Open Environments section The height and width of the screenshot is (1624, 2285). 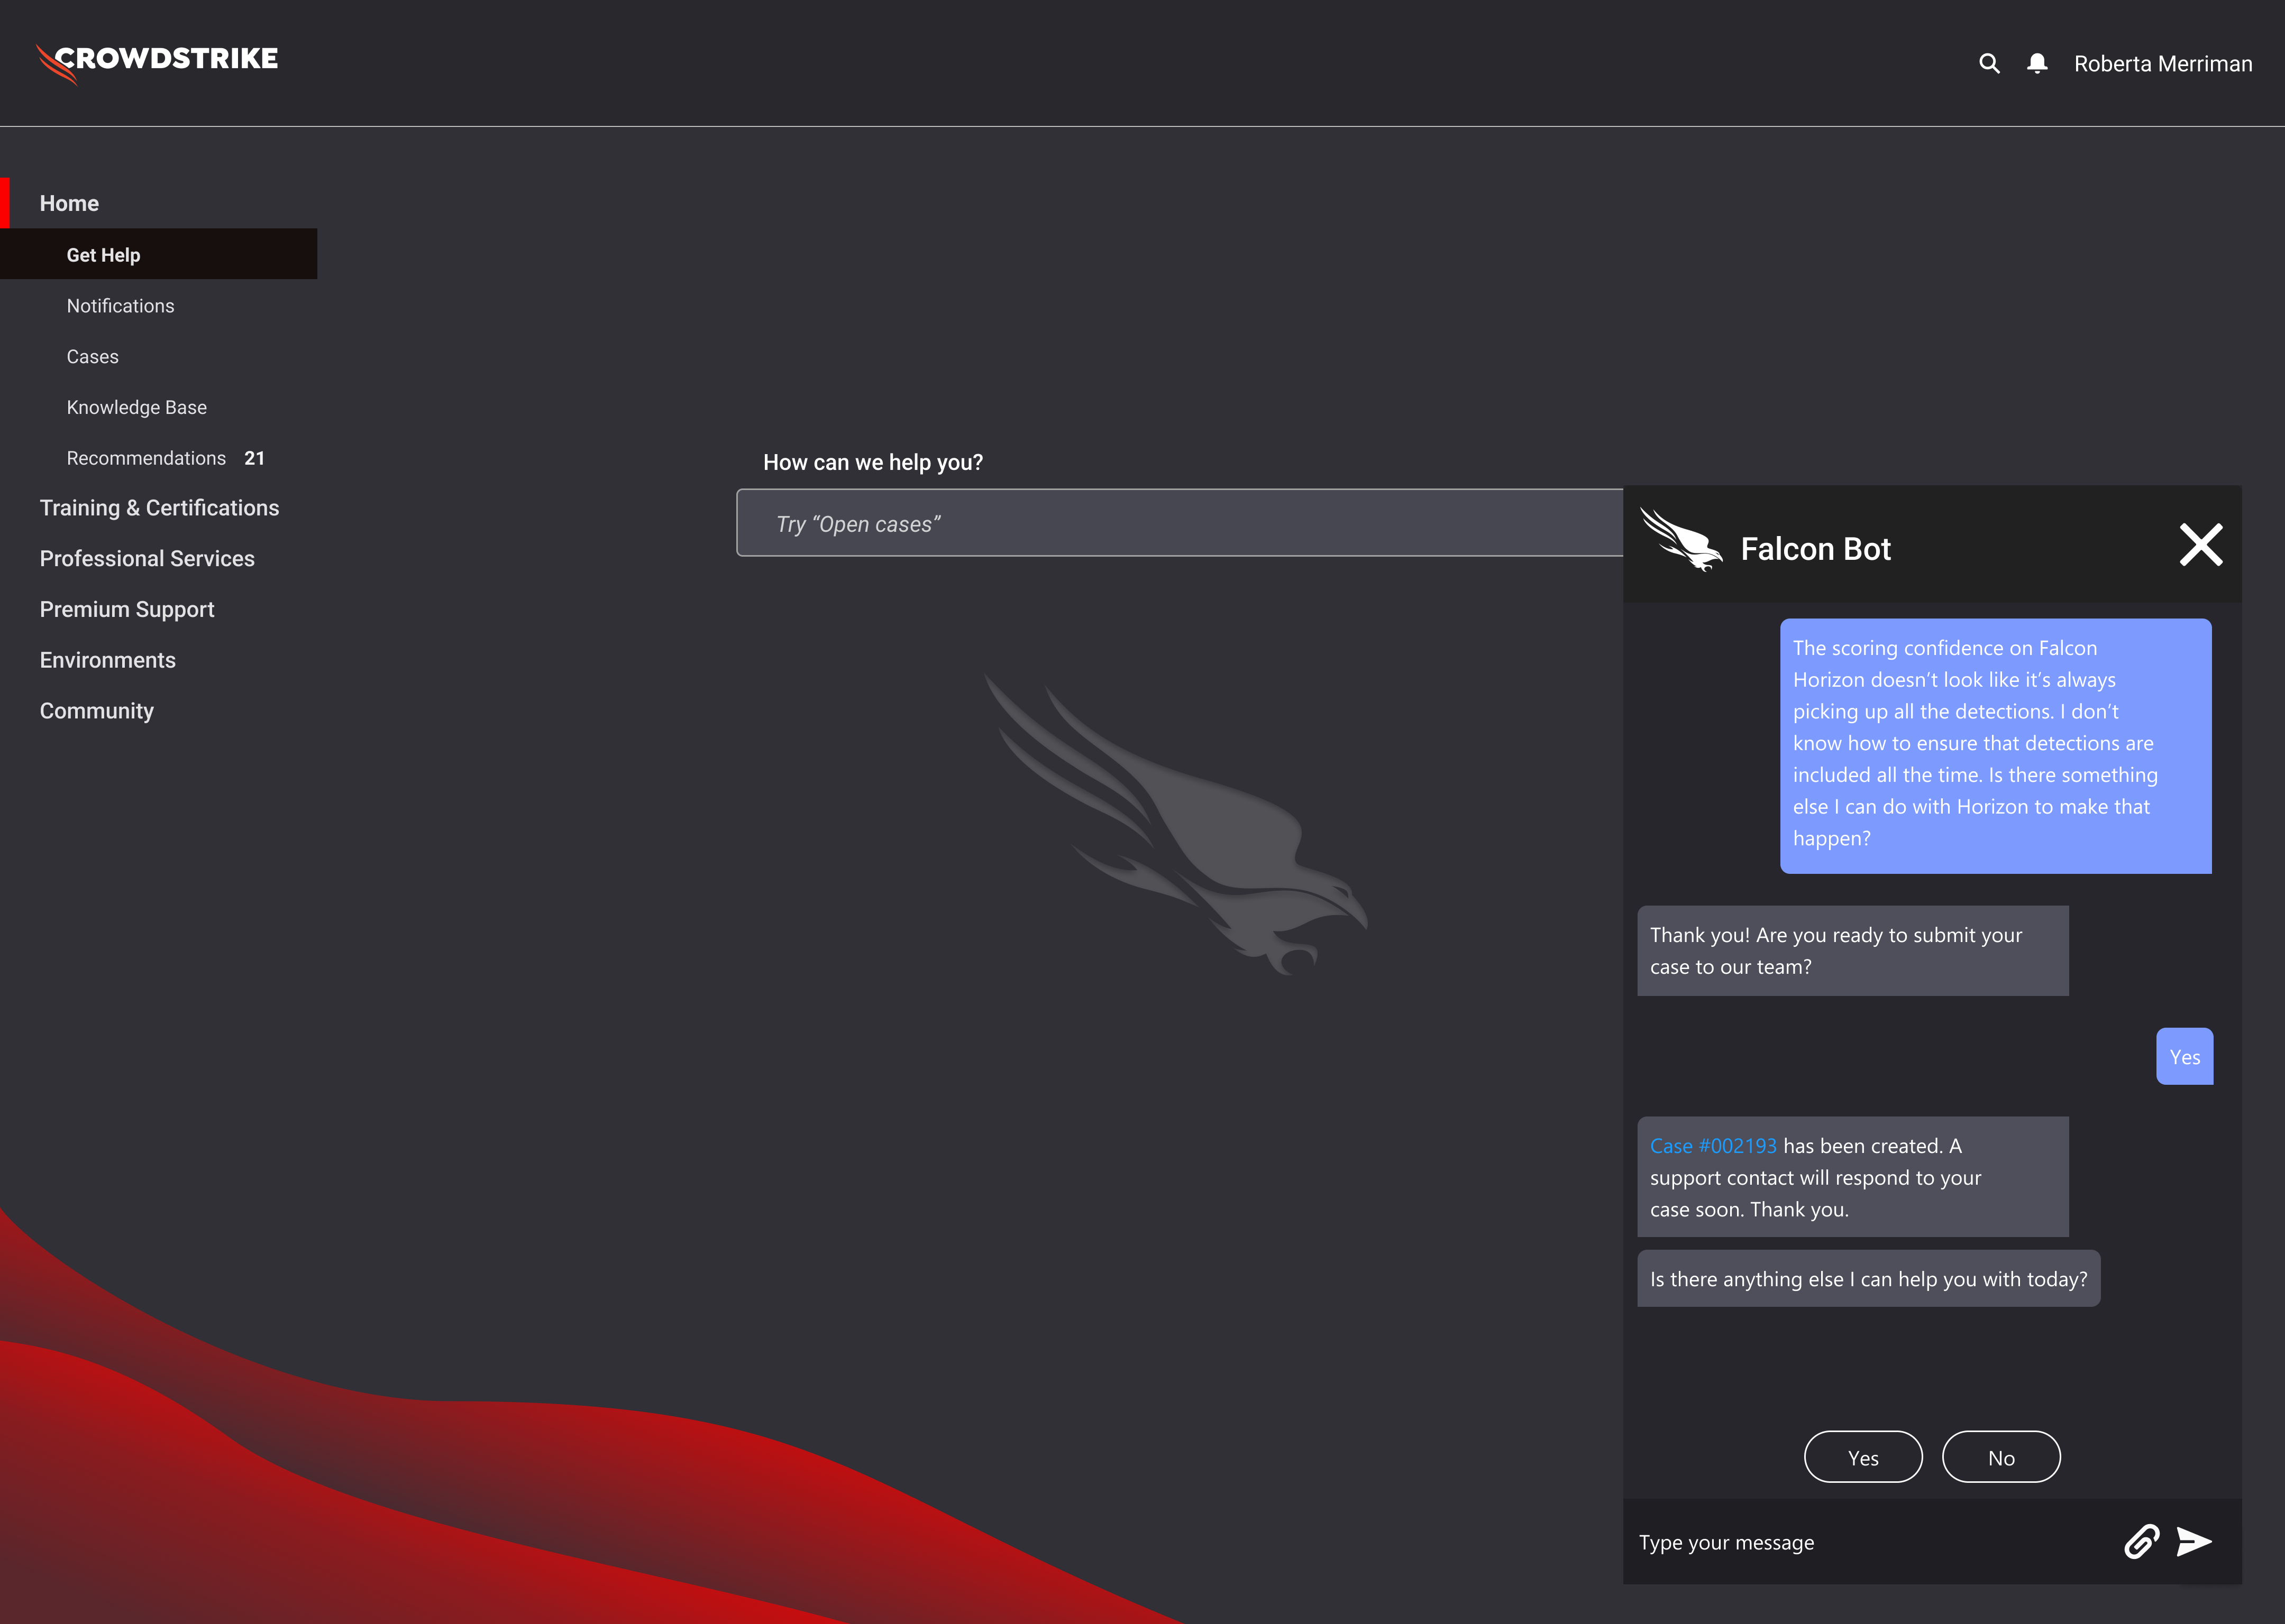pyautogui.click(x=107, y=660)
